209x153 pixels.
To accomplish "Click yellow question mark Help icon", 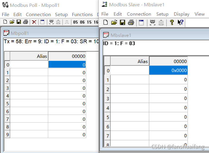I will [172, 22].
